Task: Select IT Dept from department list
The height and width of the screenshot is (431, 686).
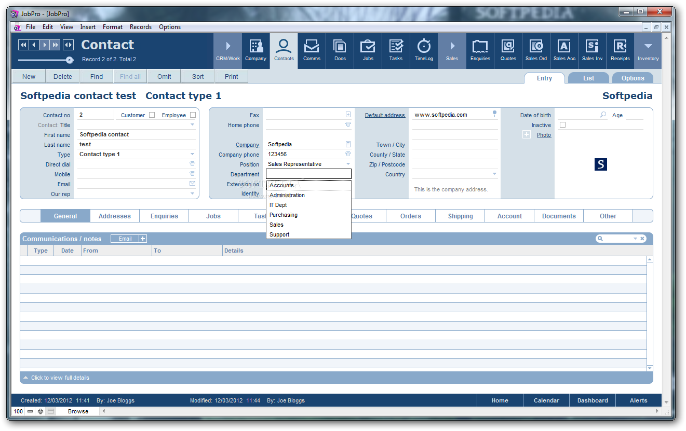Action: click(x=308, y=205)
